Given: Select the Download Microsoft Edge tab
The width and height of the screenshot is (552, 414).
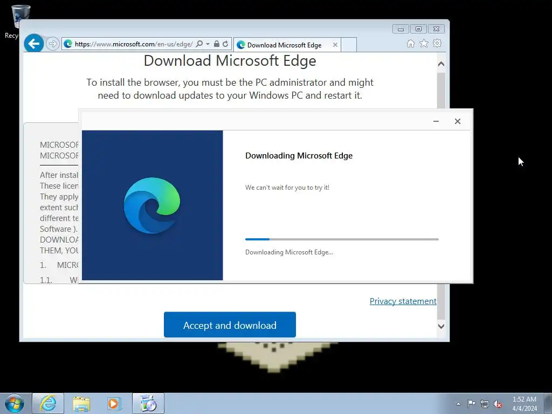Looking at the screenshot, I should click(x=284, y=45).
